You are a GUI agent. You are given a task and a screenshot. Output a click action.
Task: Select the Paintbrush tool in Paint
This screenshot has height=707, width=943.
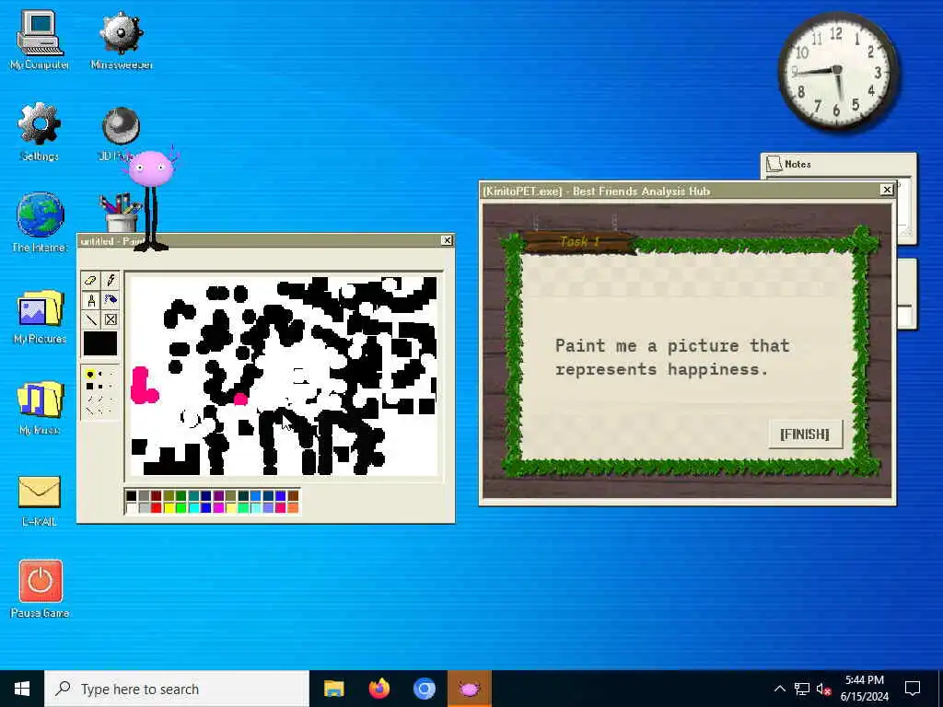point(91,300)
